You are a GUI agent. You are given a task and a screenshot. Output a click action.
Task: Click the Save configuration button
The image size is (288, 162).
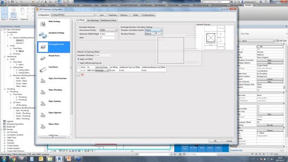[x=102, y=15]
